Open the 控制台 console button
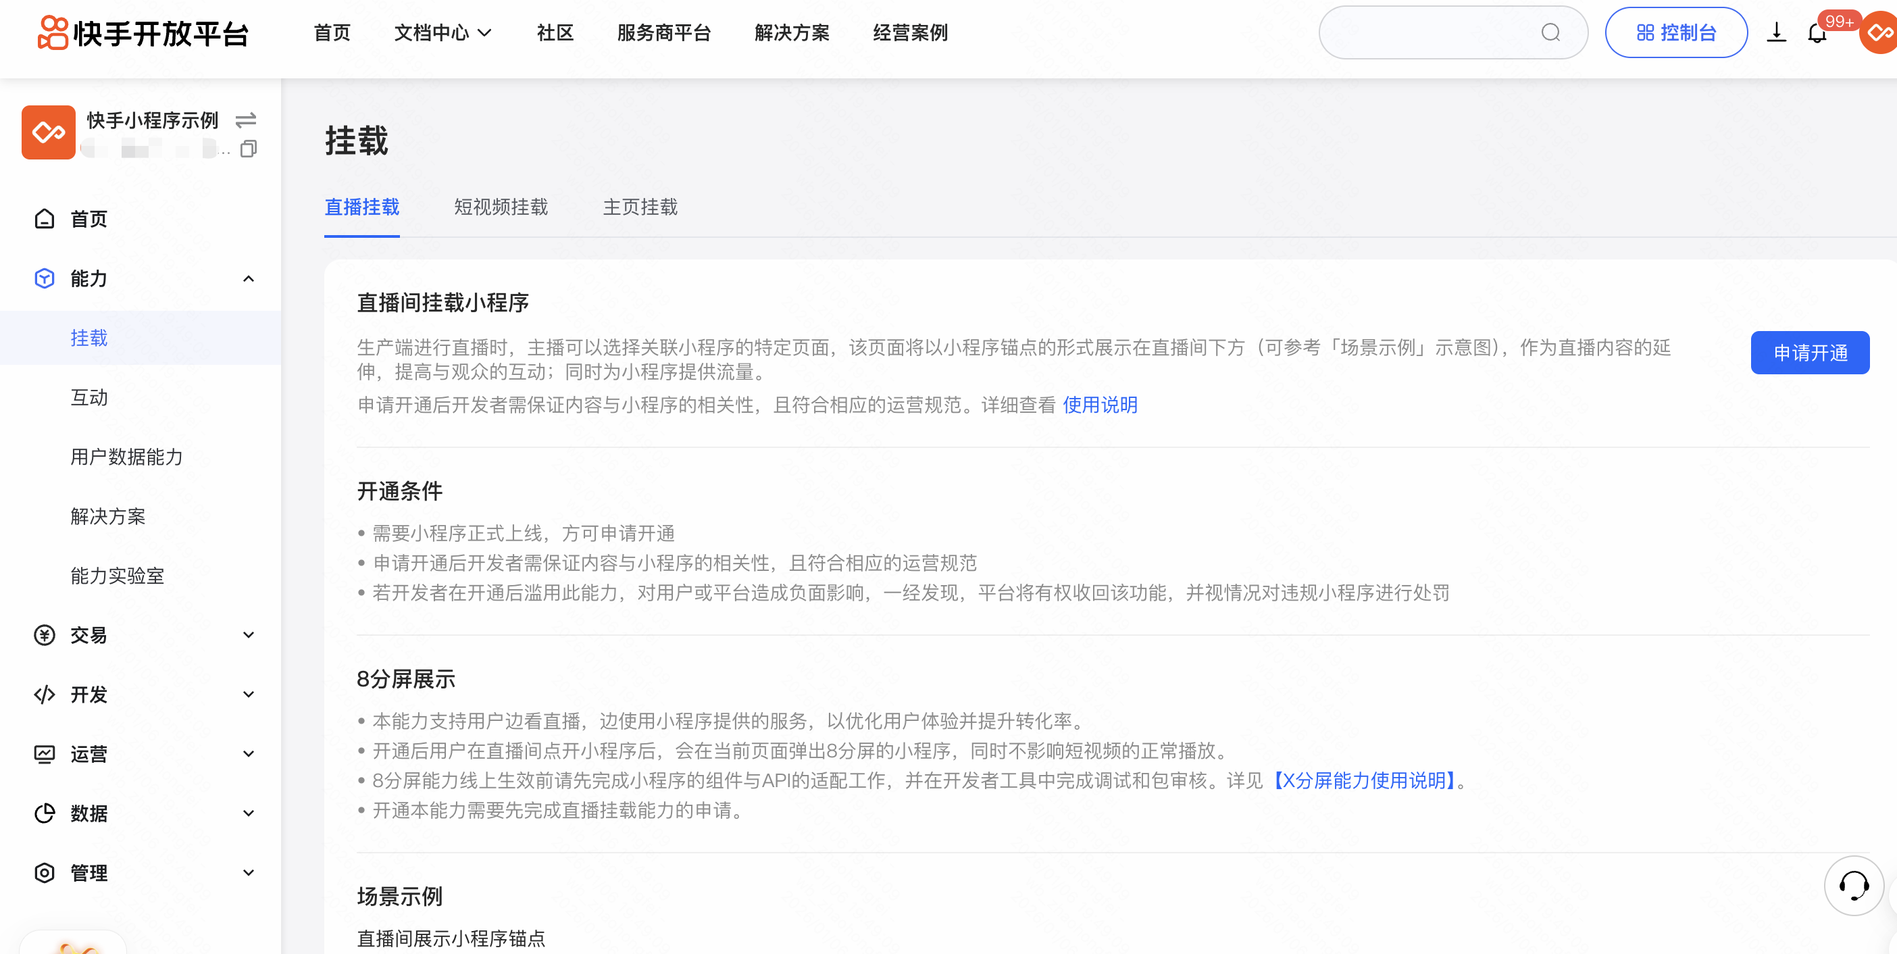The width and height of the screenshot is (1897, 954). [1675, 32]
